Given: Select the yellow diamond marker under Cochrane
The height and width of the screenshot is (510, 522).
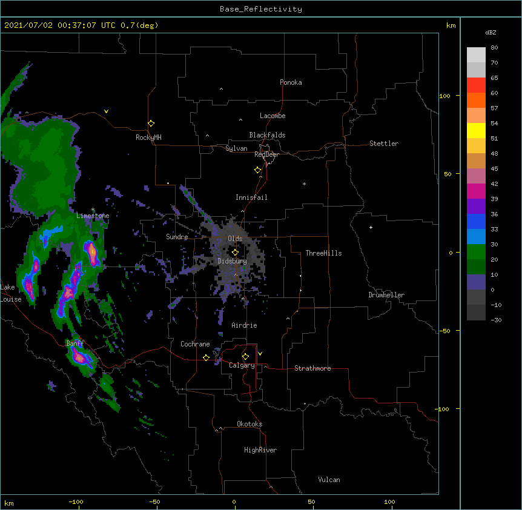Looking at the screenshot, I should tap(206, 357).
